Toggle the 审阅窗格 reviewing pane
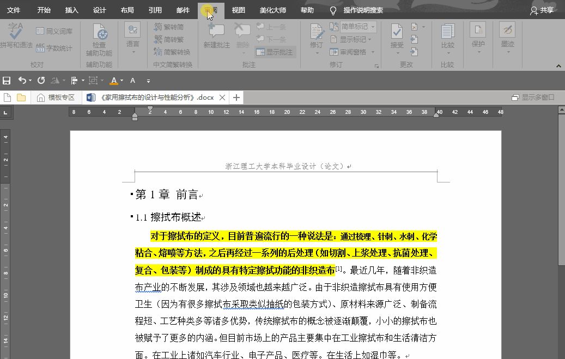The width and height of the screenshot is (565, 359). pyautogui.click(x=348, y=52)
